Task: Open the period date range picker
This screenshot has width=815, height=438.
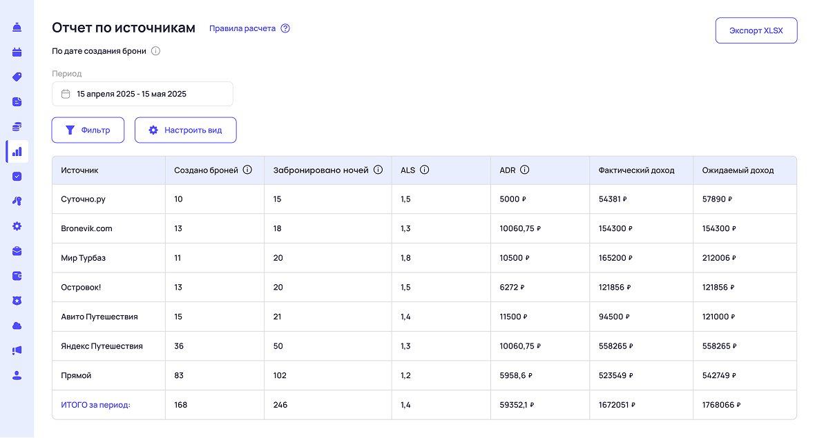Action: pos(142,94)
